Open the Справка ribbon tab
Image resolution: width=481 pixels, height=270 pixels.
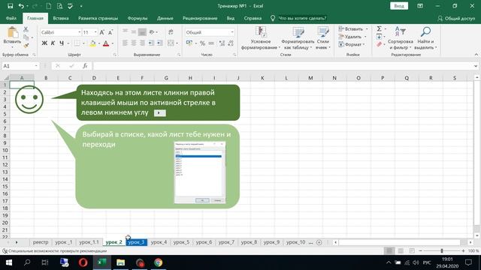(x=253, y=18)
